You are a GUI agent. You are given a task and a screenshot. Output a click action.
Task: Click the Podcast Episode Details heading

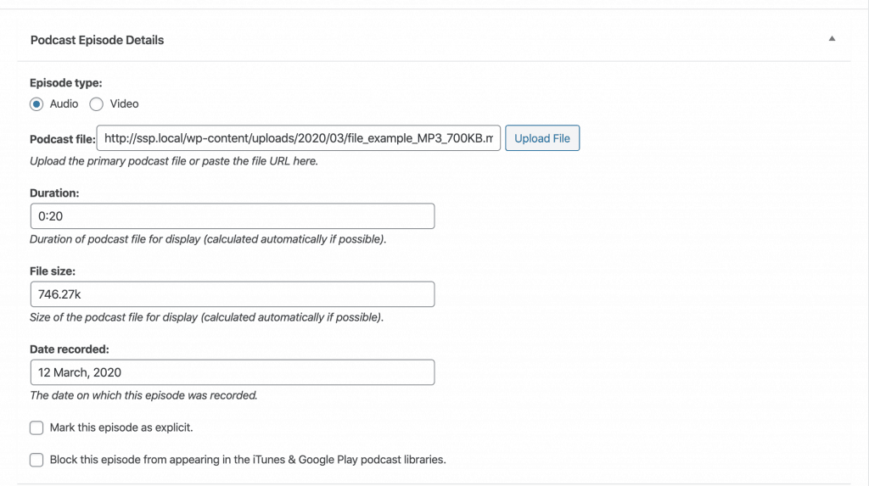97,40
